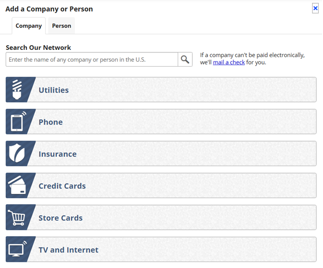Open the Store Cards category label
The image size is (323, 268).
pyautogui.click(x=60, y=218)
